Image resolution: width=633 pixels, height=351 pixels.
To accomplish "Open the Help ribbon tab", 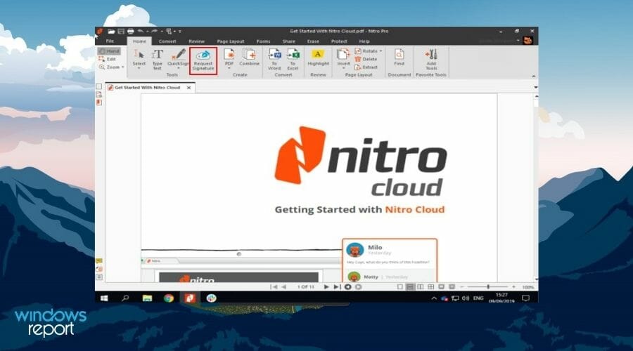I will click(364, 41).
